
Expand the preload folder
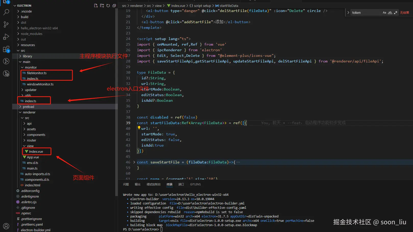click(20, 107)
